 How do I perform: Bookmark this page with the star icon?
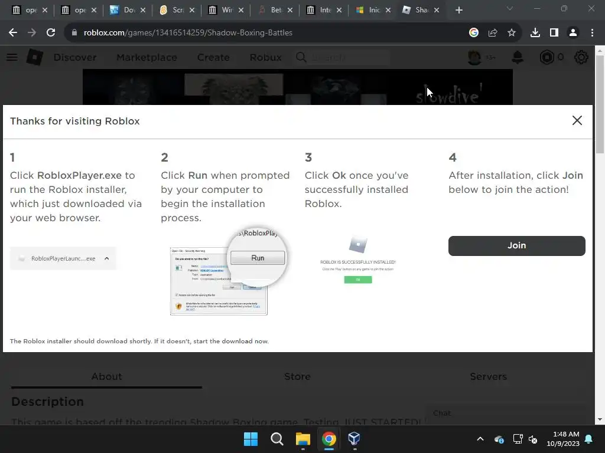tap(512, 33)
